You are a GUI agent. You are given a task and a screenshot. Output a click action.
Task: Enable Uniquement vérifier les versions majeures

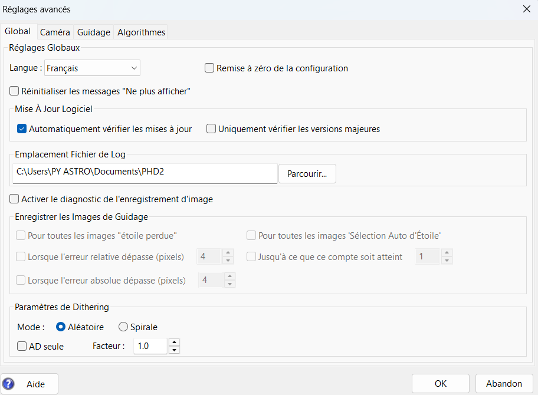coord(211,129)
